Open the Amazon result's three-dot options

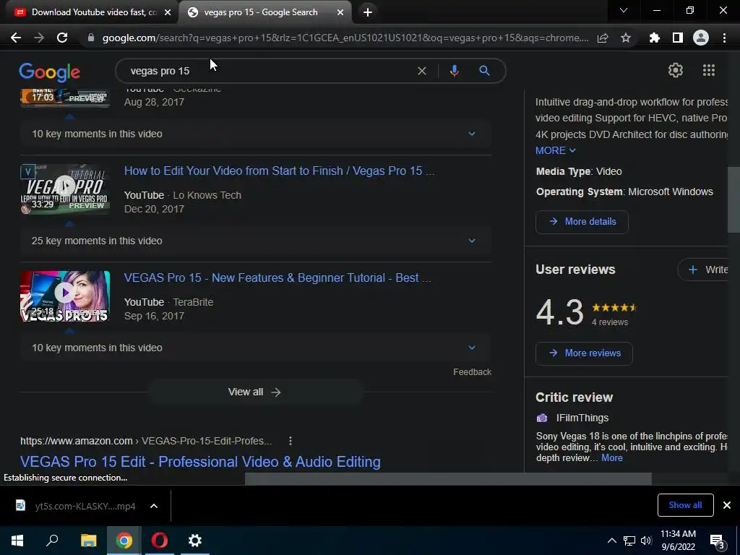[291, 441]
